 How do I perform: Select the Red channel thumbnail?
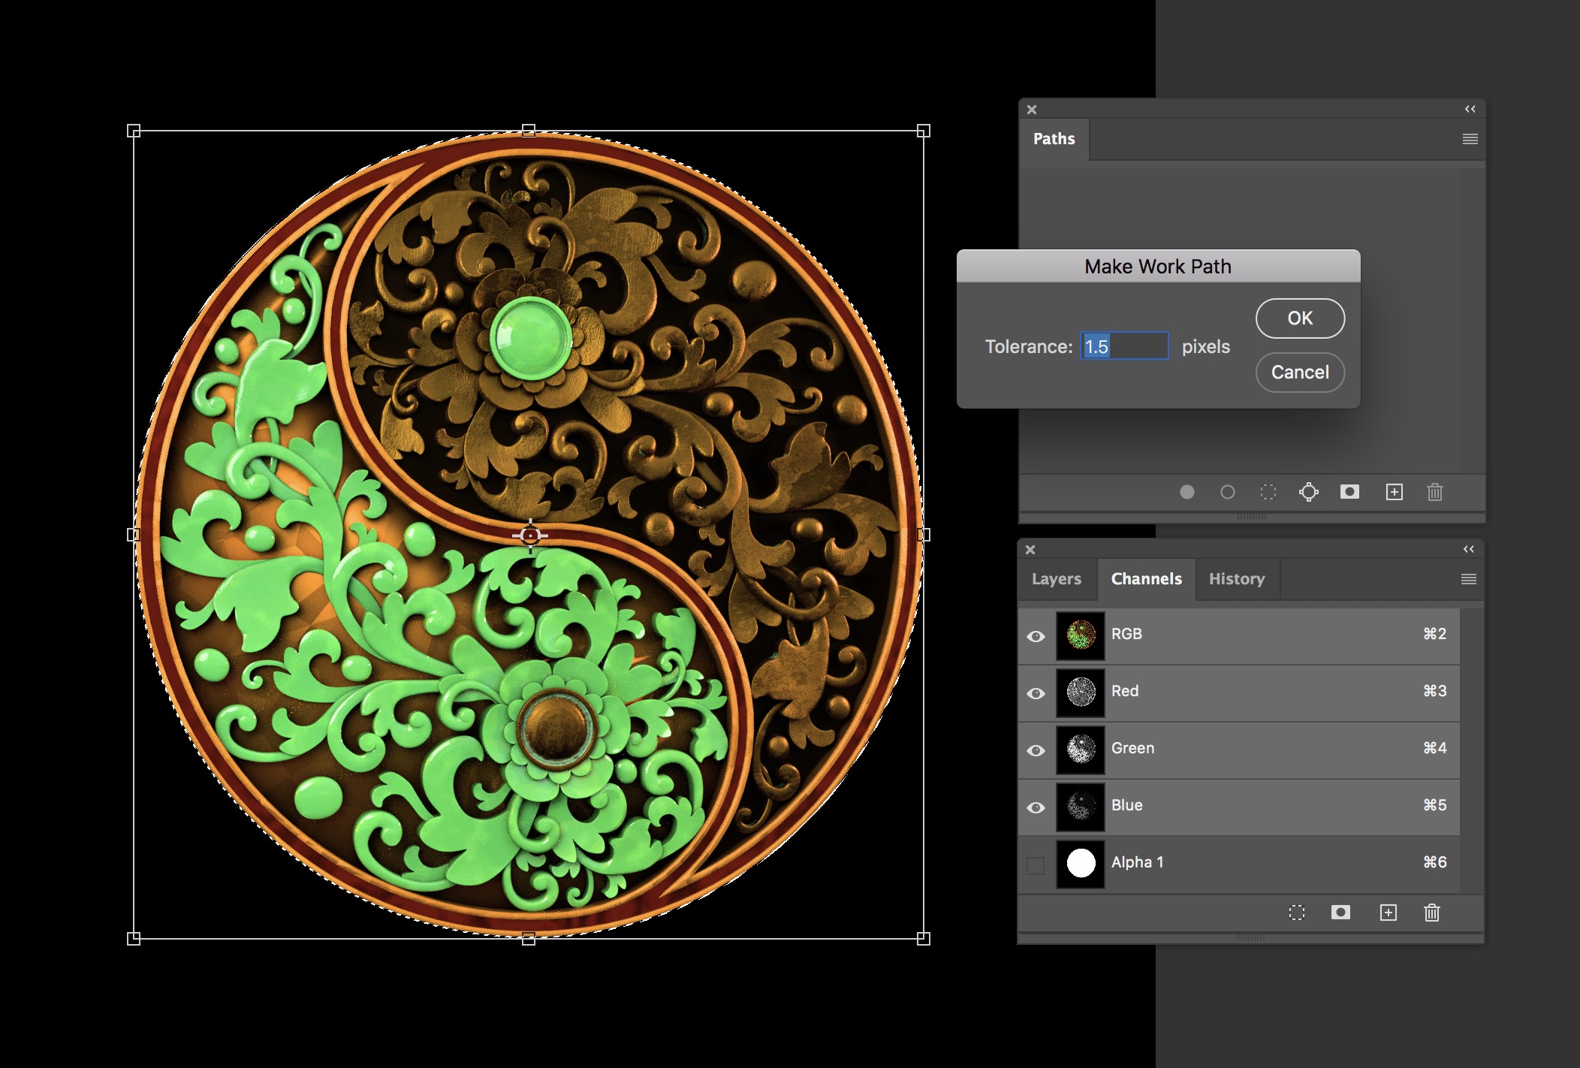tap(1081, 692)
